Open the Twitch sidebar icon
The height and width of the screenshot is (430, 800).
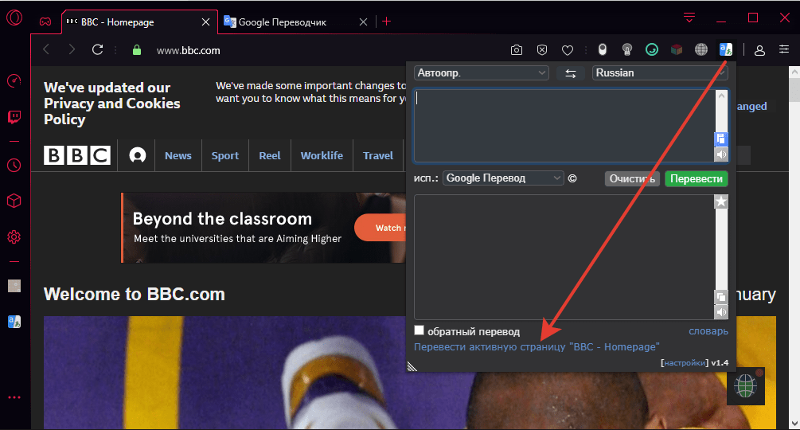pos(14,117)
